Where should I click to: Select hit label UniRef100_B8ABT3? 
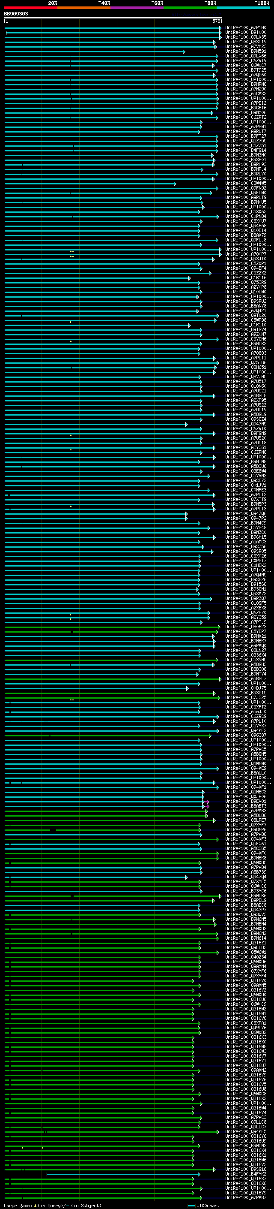pyautogui.click(x=246, y=806)
